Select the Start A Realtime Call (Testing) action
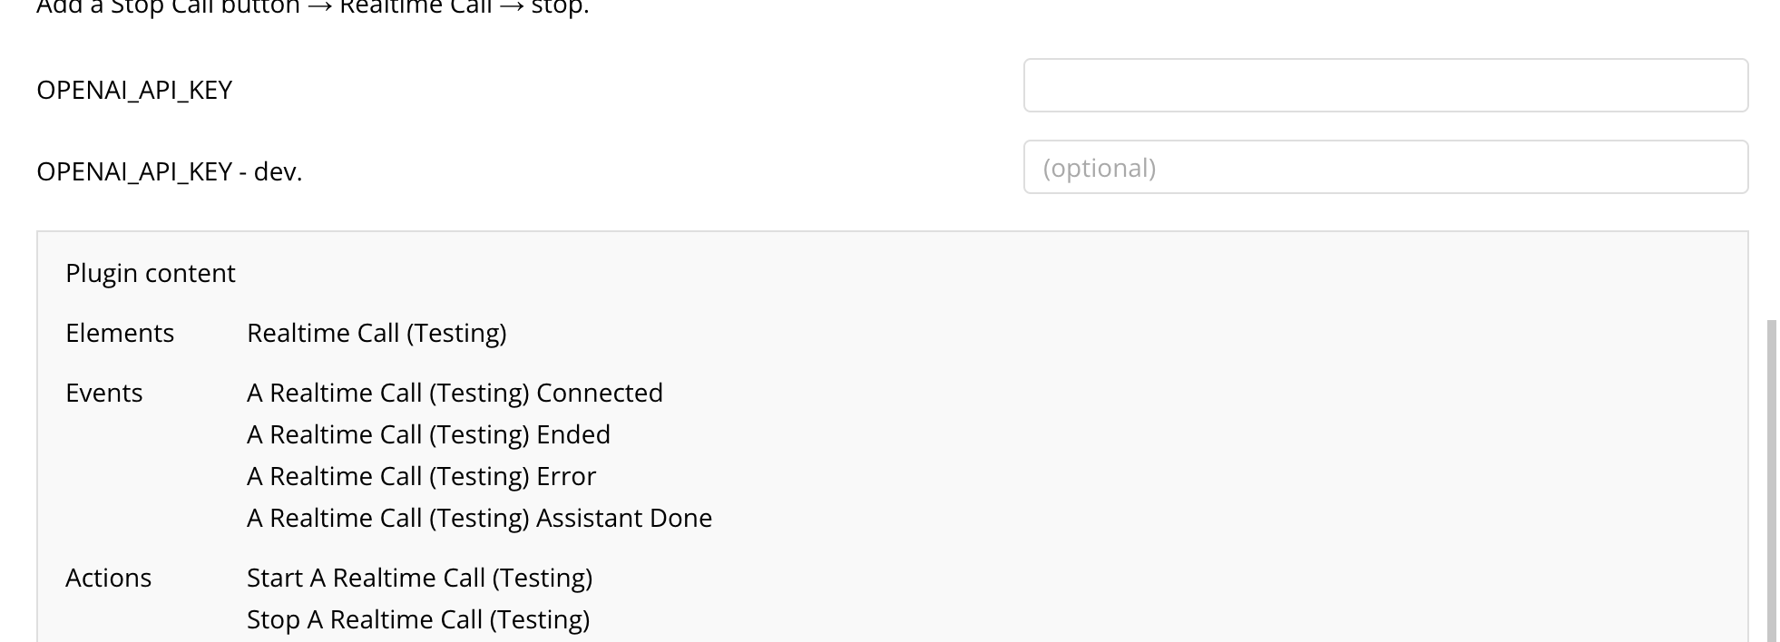1780x642 pixels. click(419, 578)
